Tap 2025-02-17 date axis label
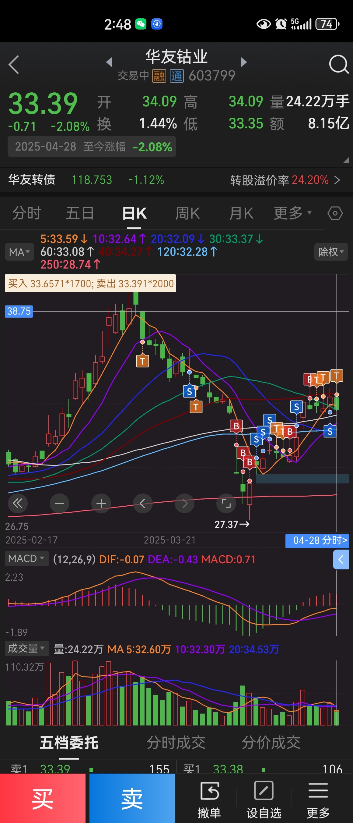Viewport: 353px width, 823px height. 32,540
